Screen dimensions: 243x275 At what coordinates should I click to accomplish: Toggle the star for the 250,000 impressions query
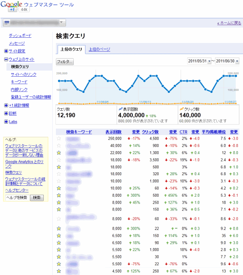tap(59, 139)
